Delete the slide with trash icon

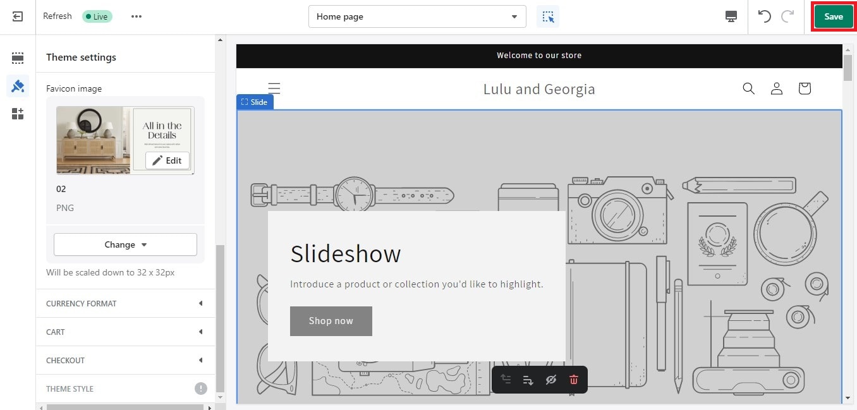point(574,380)
